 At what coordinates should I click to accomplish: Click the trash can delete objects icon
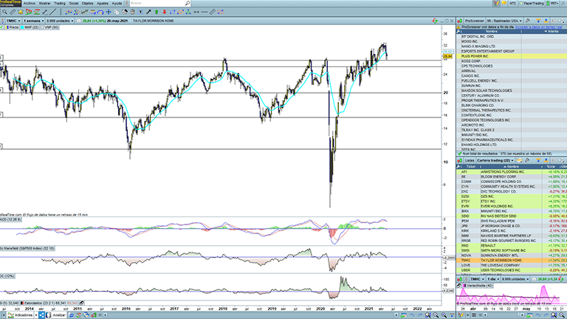click(133, 12)
